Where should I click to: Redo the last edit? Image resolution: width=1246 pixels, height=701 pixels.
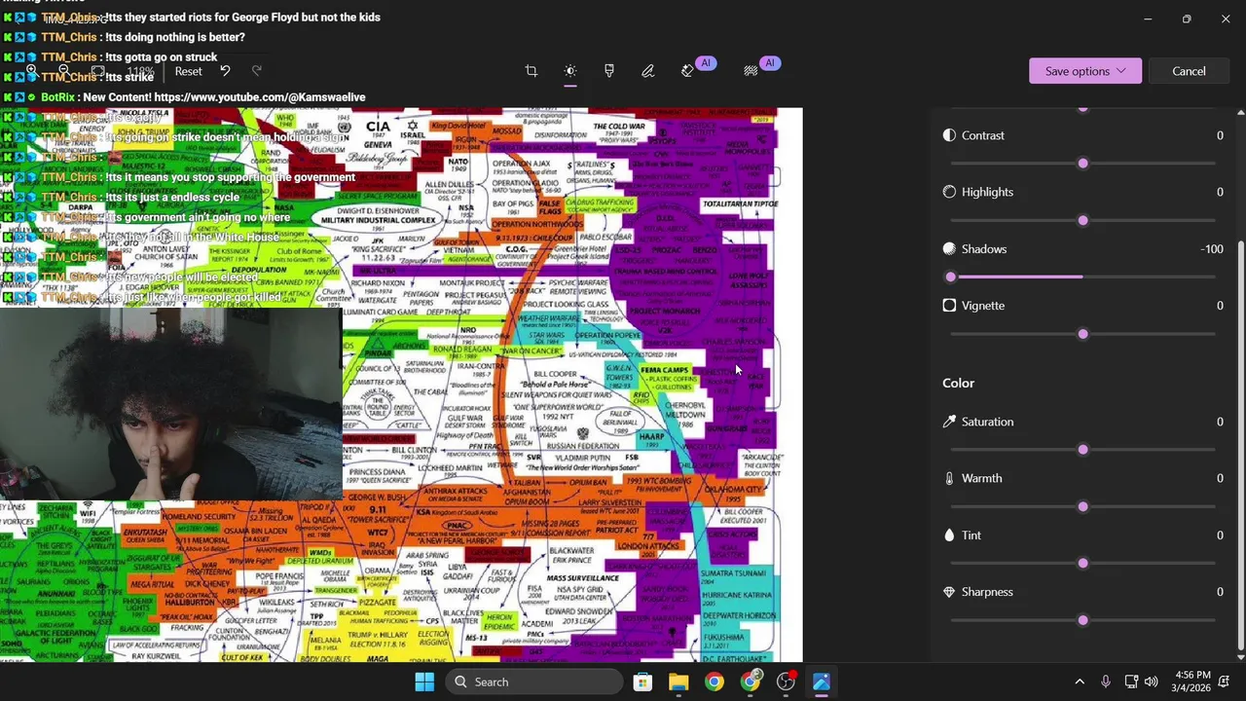257,71
